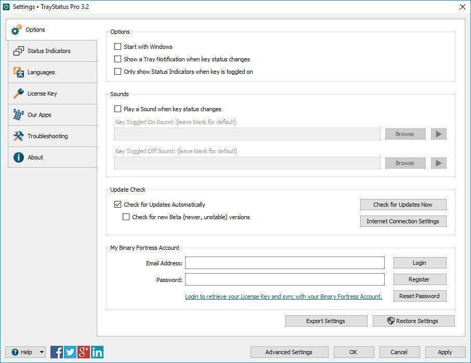Disable Check for Updates Automatically
Screen dimensions: 471x363
tap(117, 205)
